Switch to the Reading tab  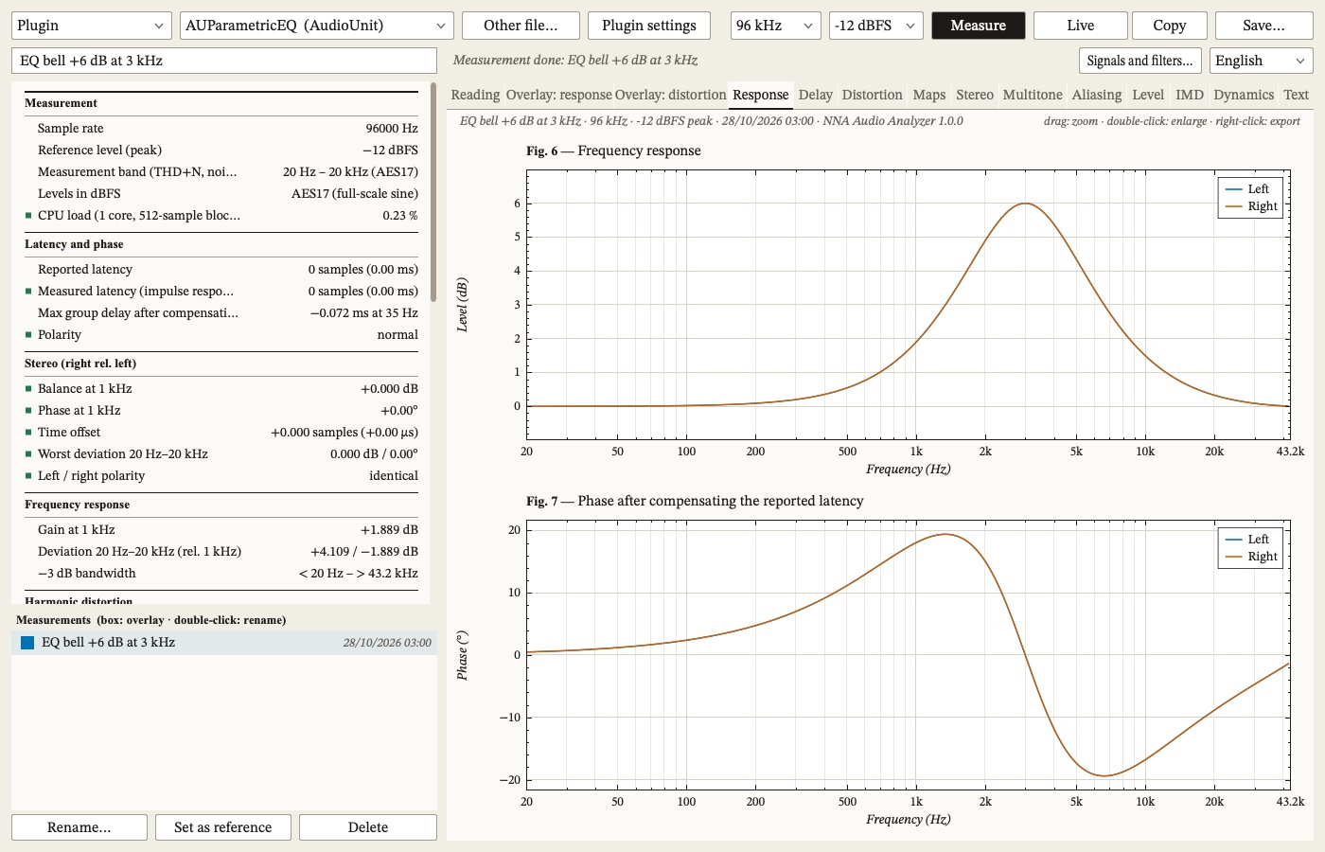(475, 95)
